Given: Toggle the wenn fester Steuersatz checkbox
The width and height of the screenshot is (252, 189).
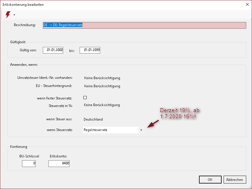Looking at the screenshot, I should point(85,98).
